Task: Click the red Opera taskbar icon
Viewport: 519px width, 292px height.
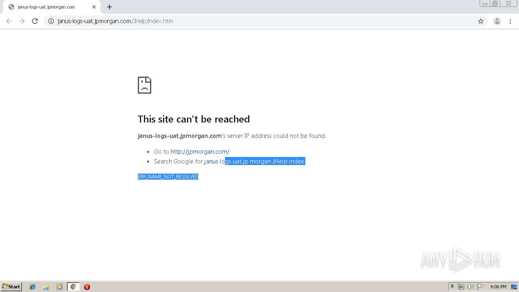Action: tap(87, 287)
